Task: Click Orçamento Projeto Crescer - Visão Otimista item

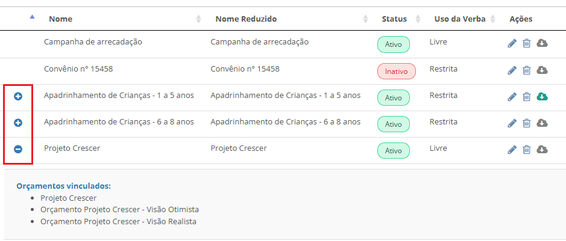Action: coord(119,210)
